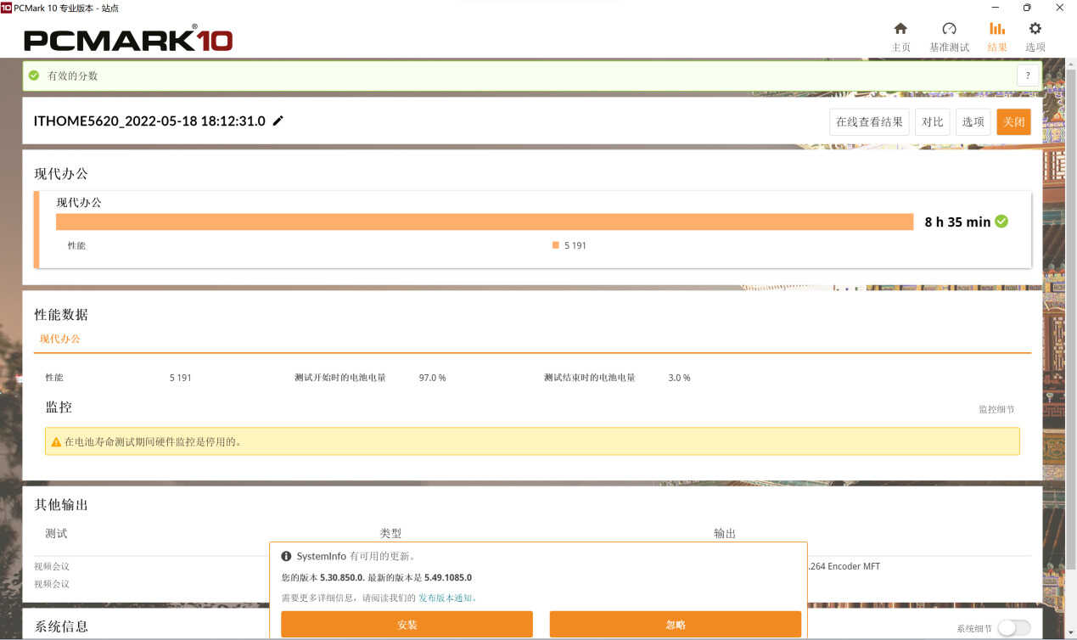This screenshot has height=640, width=1077.
Task: Open the 基准测试 benchmark gauge icon
Action: point(949,29)
